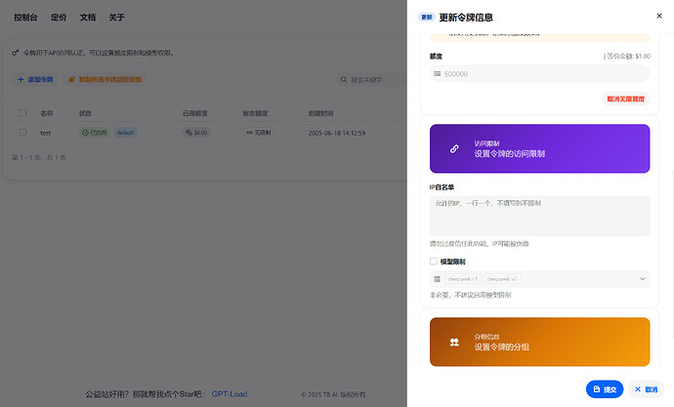Click the 取消无限额度 button
The height and width of the screenshot is (407, 674).
pyautogui.click(x=625, y=99)
